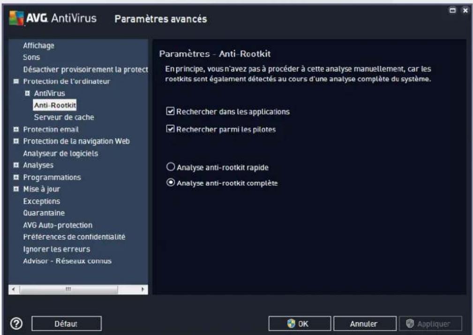Confirm with the OK button
473x335 pixels.
(300, 324)
